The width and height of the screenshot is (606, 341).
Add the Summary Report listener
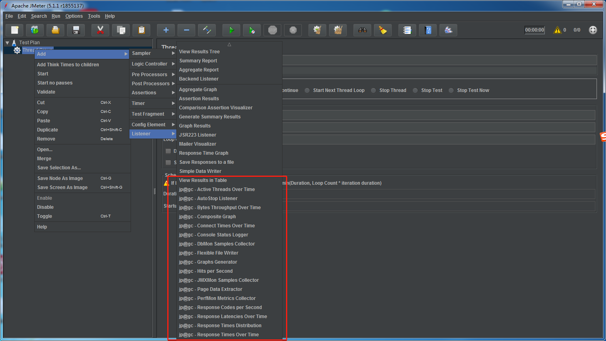click(230, 61)
